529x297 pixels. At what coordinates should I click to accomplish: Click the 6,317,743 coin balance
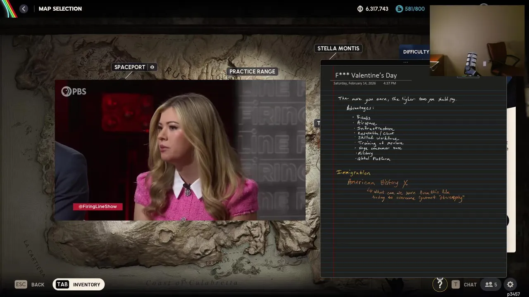tap(376, 9)
